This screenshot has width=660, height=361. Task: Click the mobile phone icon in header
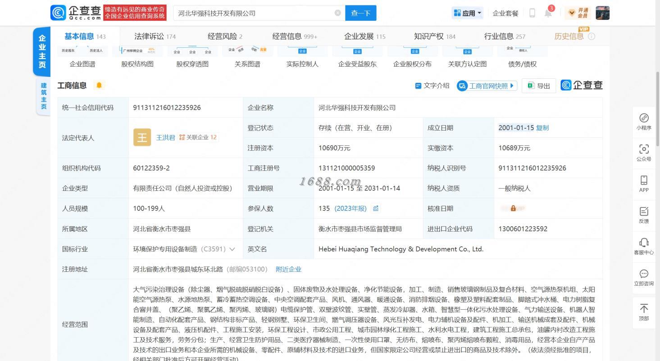point(532,13)
